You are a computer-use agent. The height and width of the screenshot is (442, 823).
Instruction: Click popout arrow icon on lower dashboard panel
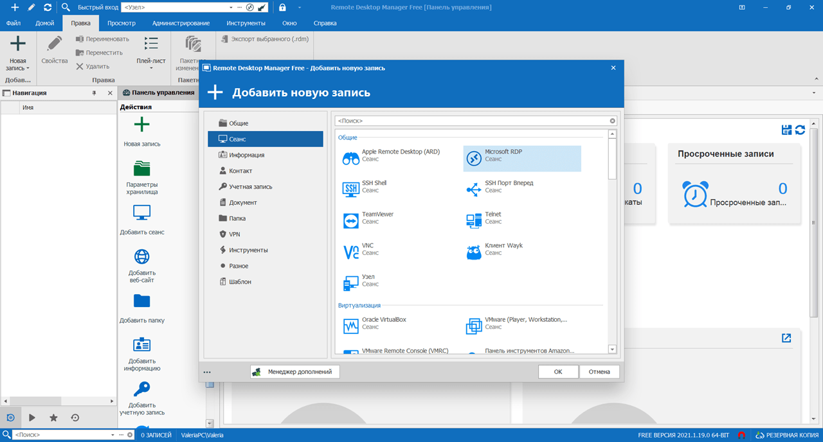(x=786, y=338)
